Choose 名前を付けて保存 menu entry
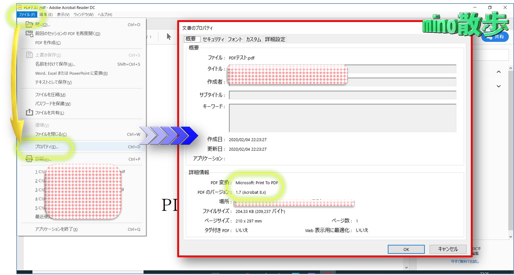This screenshot has width=514, height=275. pyautogui.click(x=55, y=64)
